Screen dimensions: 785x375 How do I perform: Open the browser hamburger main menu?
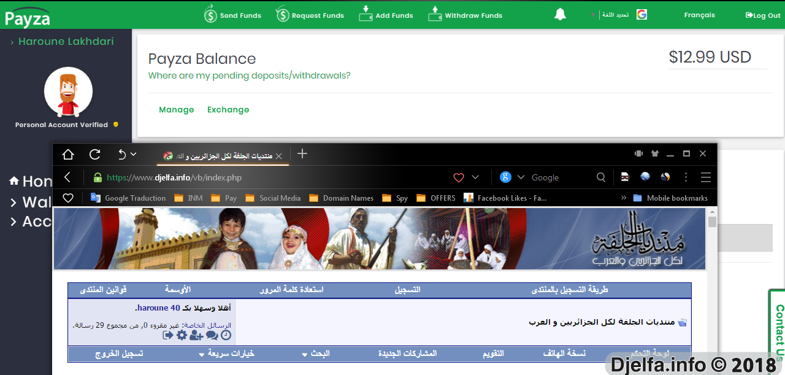coord(706,177)
